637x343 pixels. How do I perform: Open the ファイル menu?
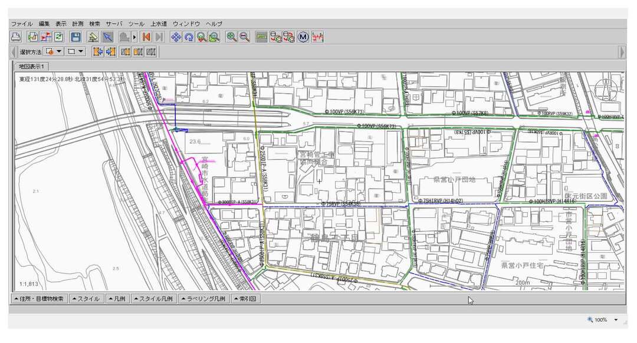pos(22,24)
